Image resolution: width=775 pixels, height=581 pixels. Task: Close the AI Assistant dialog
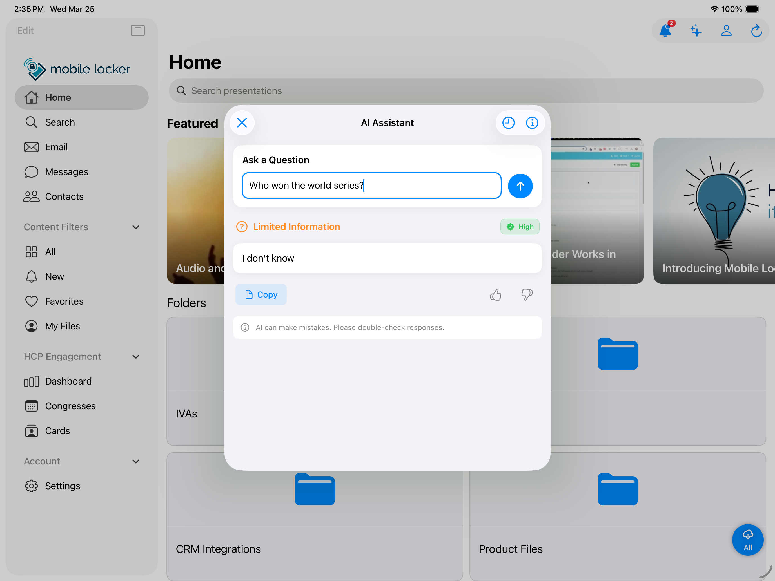point(242,123)
